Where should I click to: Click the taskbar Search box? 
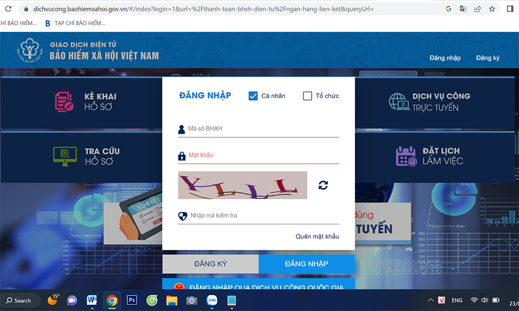pyautogui.click(x=21, y=301)
